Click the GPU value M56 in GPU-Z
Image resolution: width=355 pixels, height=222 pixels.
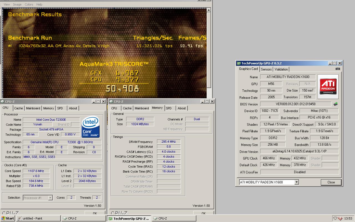click(x=271, y=84)
